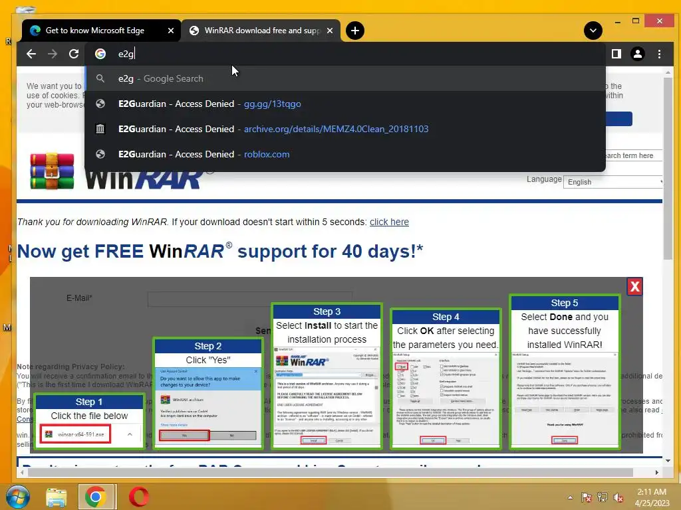Click the Action Center flag tray icon

tap(587, 497)
